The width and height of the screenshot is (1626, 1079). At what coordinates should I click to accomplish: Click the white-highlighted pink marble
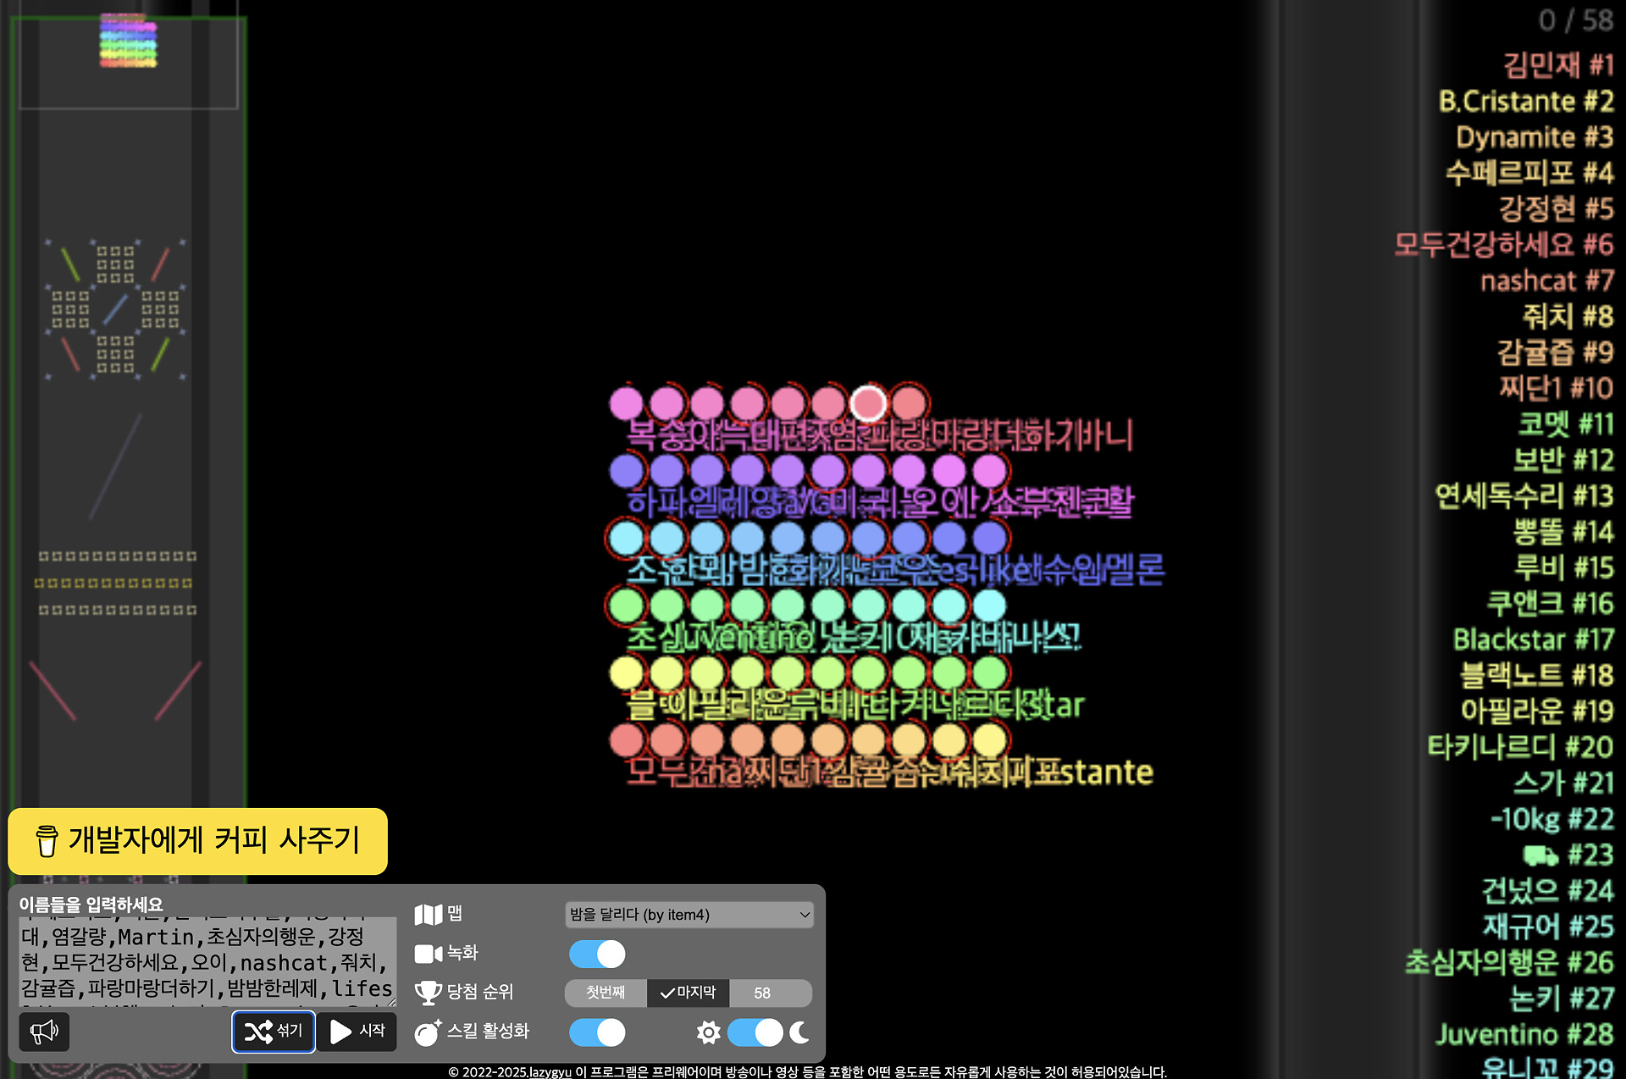click(x=868, y=403)
